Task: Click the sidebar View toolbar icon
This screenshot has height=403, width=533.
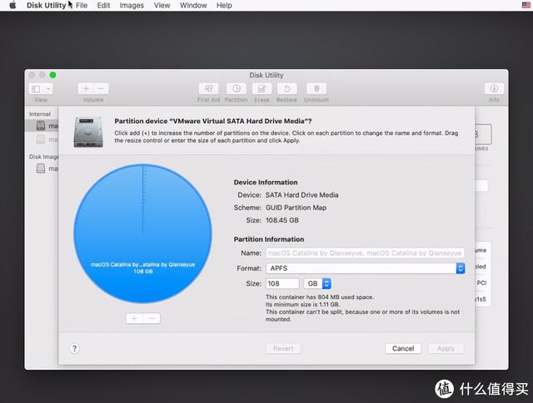Action: coord(36,89)
